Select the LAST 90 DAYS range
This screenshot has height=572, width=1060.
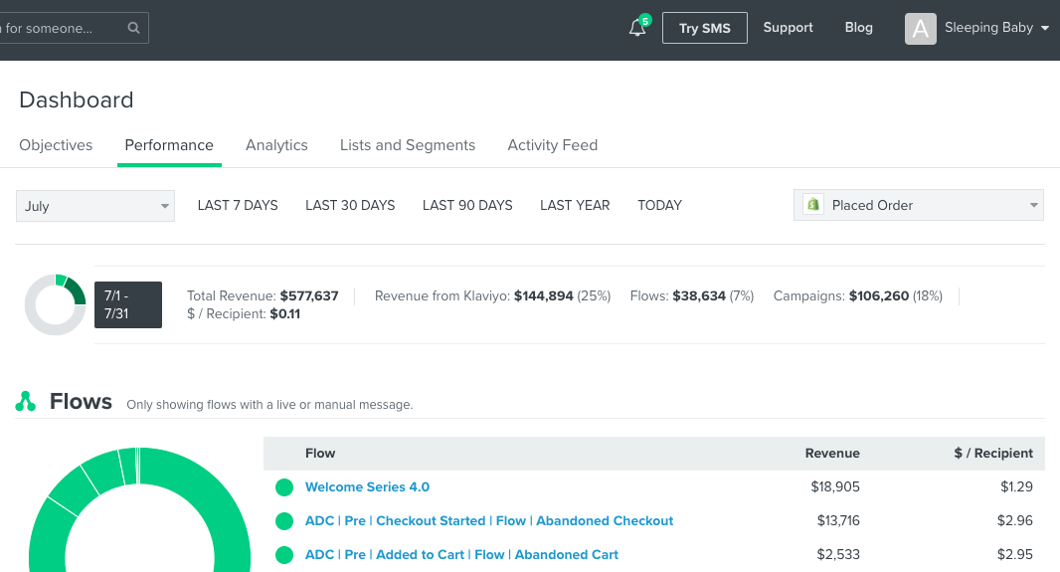pos(467,205)
